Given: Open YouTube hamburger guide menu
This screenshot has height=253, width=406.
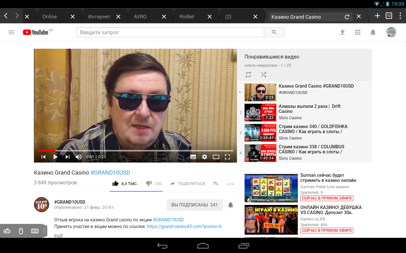Looking at the screenshot, I should point(11,32).
